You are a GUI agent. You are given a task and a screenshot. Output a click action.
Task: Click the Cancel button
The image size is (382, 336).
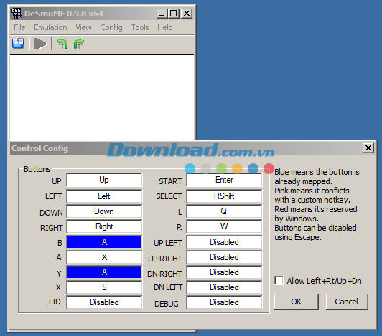347,302
